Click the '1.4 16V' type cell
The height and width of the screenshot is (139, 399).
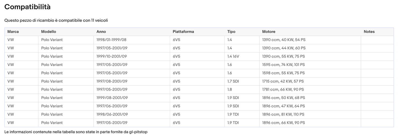pyautogui.click(x=233, y=56)
